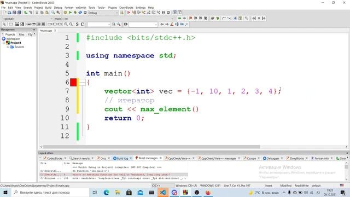Open the build target Debug dropdown

pos(103,13)
